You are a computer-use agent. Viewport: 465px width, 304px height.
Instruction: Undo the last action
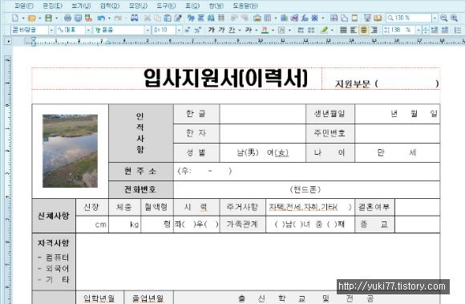[101, 18]
